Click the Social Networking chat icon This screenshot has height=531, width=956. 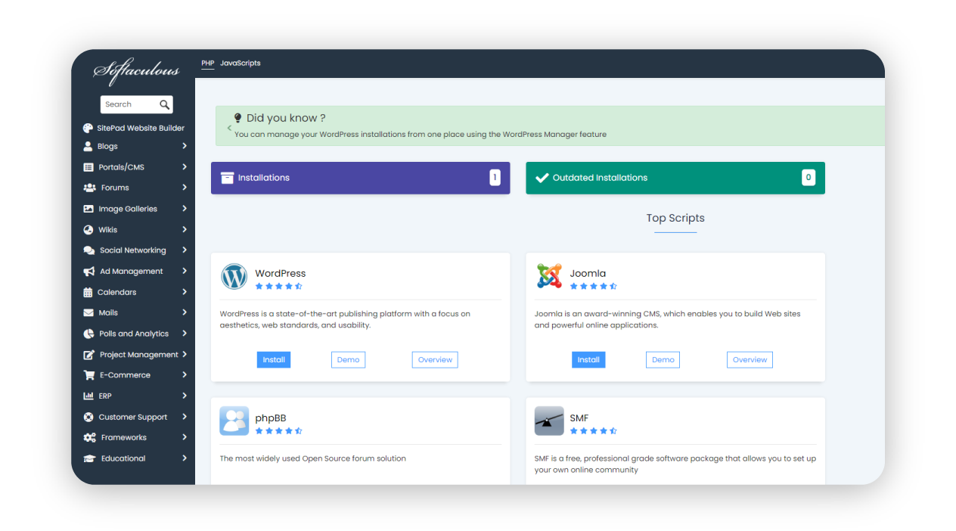pyautogui.click(x=89, y=250)
